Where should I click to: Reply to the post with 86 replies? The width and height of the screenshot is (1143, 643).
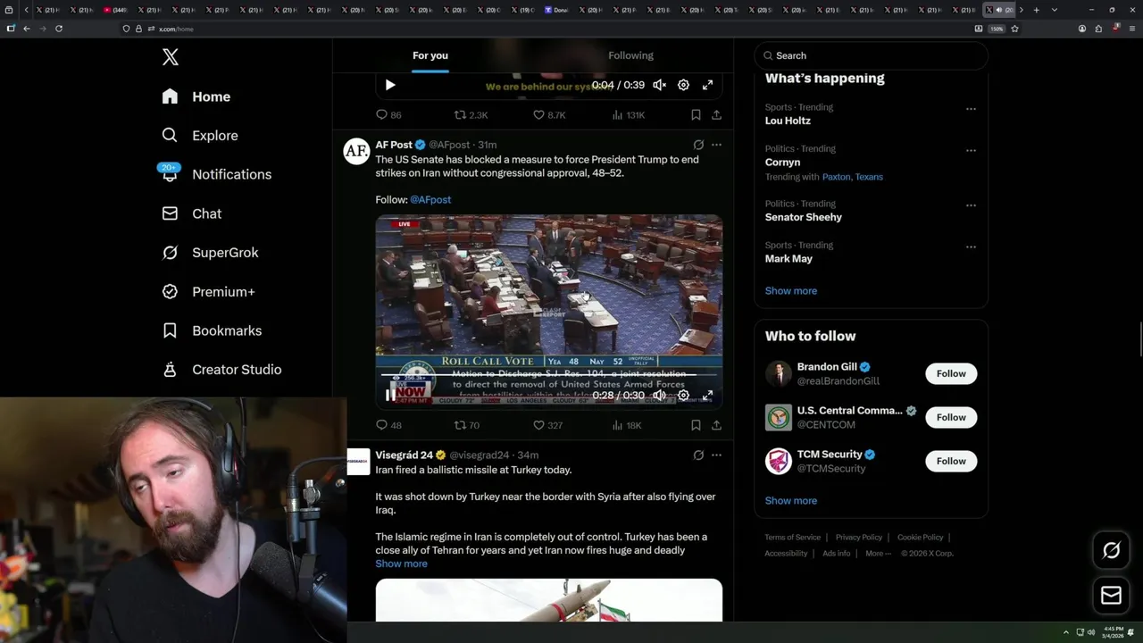(x=388, y=115)
